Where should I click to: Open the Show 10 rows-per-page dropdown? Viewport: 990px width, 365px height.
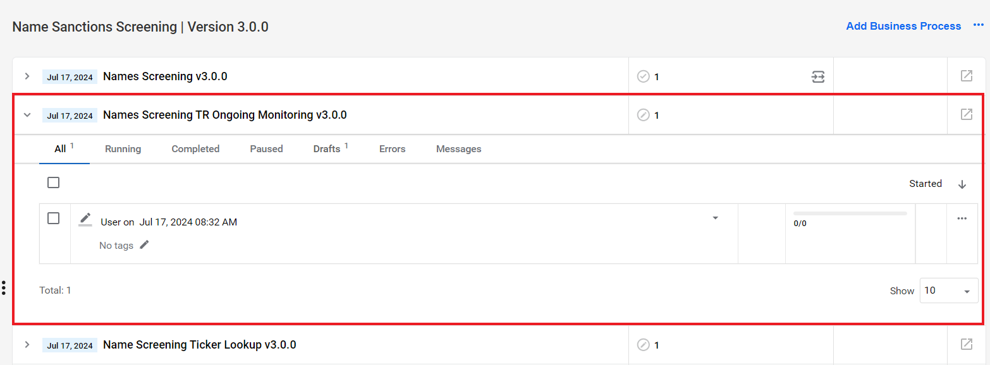949,290
